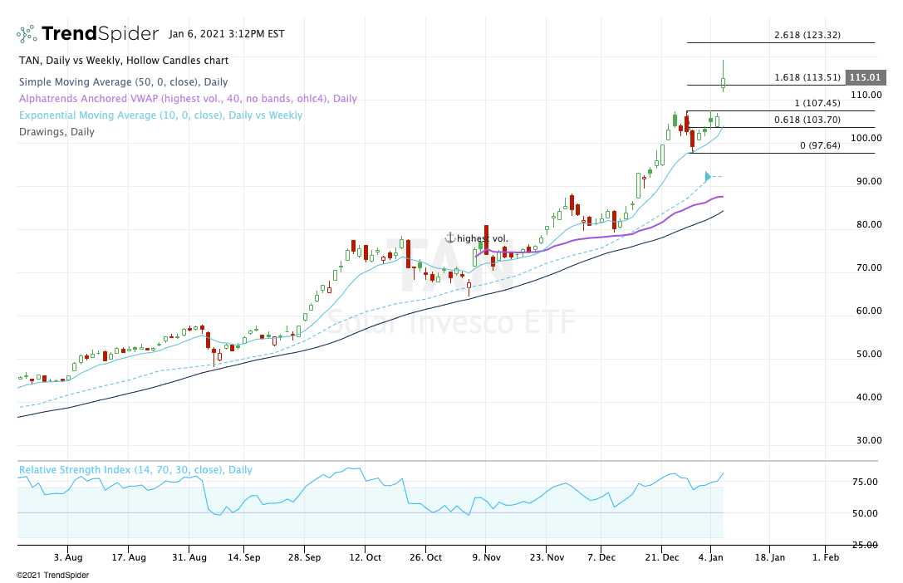
Task: Click the date axis label '9. Nov'
Action: pyautogui.click(x=486, y=557)
